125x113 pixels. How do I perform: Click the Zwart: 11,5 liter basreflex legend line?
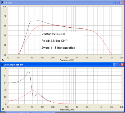tap(58, 48)
